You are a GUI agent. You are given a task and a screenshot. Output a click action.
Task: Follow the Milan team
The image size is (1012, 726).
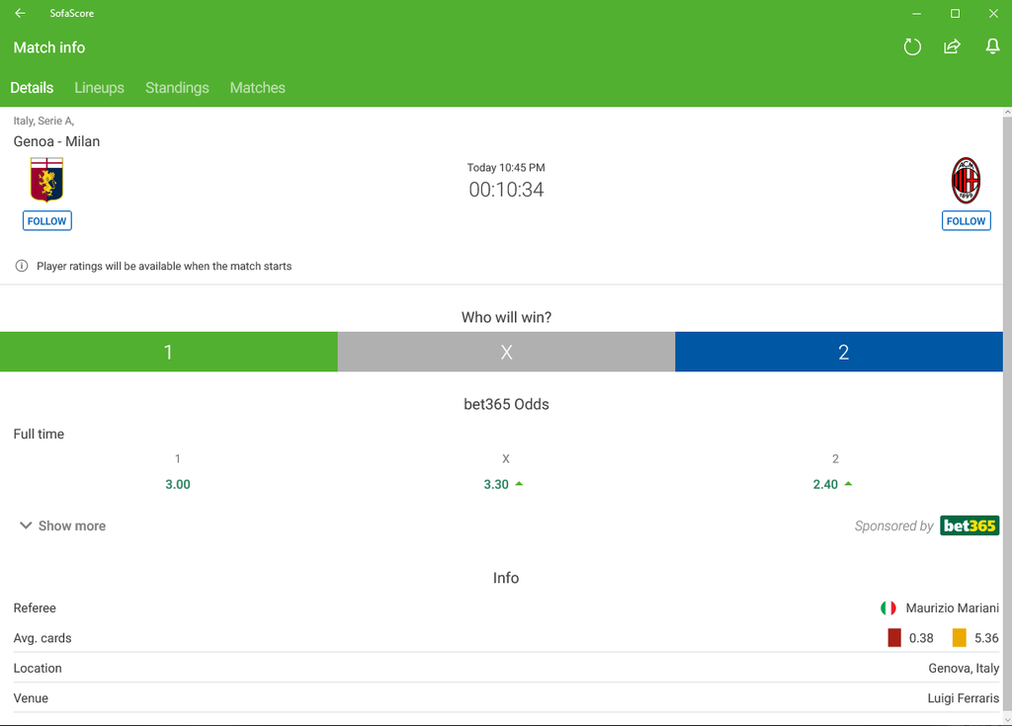tap(966, 221)
